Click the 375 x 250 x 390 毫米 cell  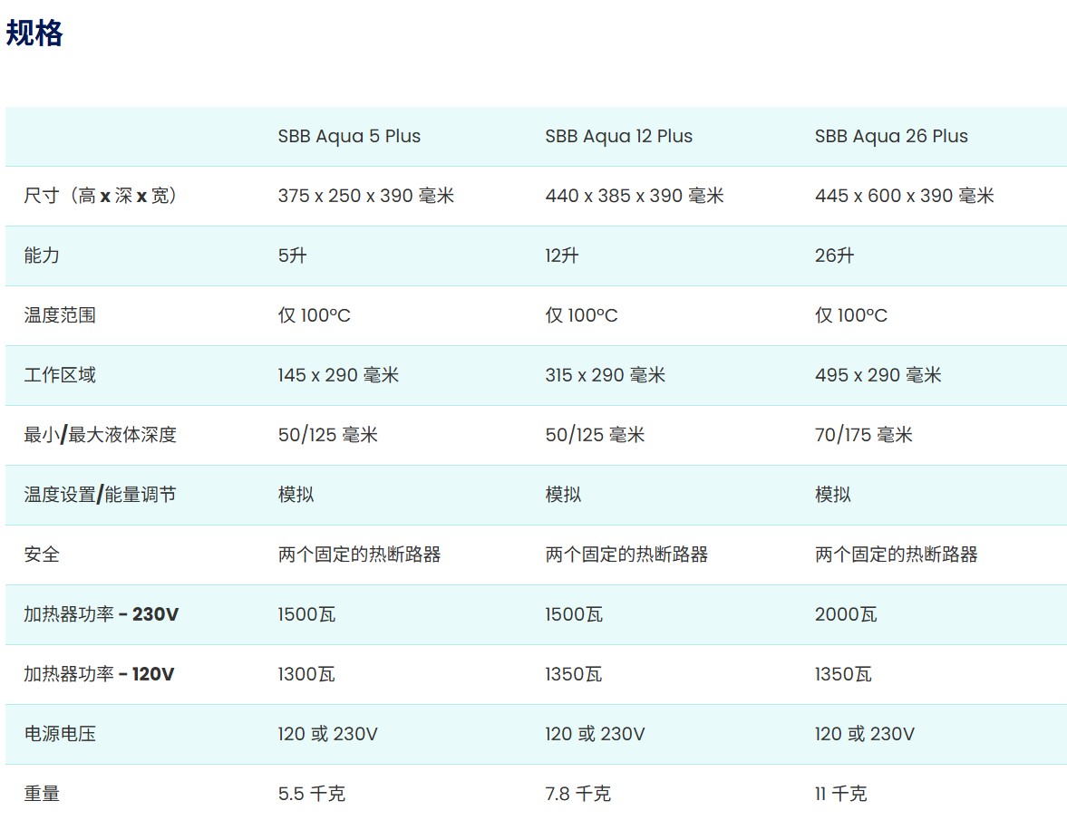pos(366,196)
